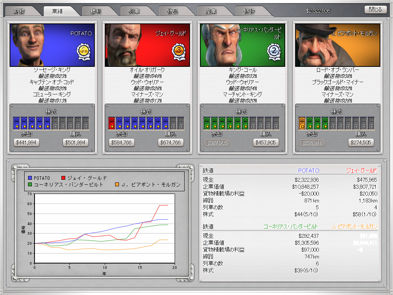Click red share in ジェイ・グールド panel
The image size is (393, 295).
tap(112, 123)
